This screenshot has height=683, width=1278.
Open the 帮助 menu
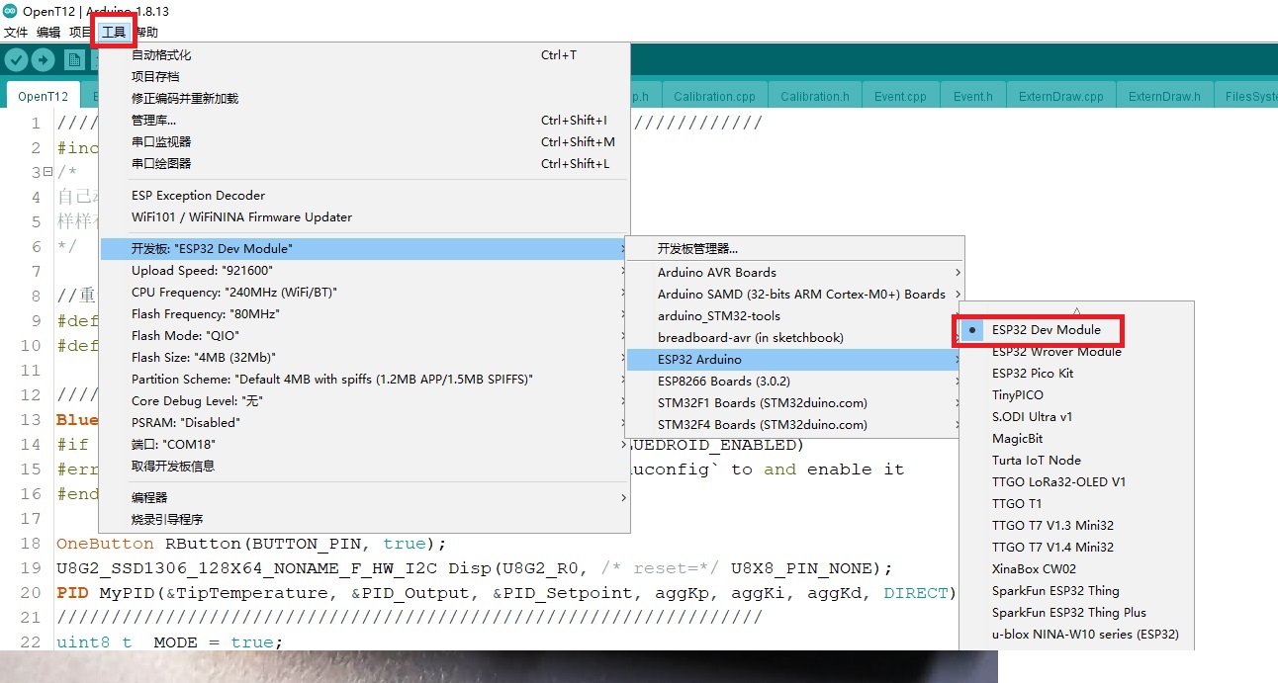click(x=145, y=32)
